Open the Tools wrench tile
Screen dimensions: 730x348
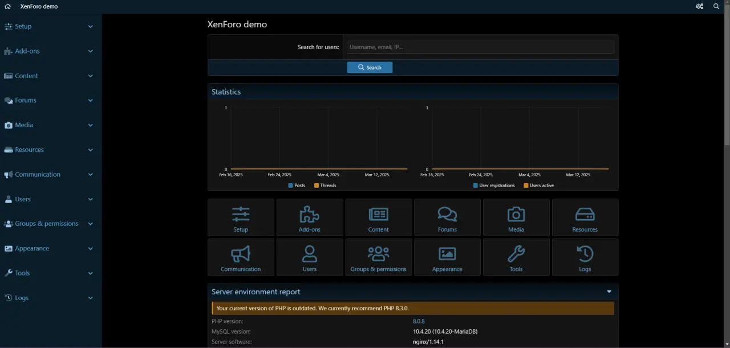[516, 257]
